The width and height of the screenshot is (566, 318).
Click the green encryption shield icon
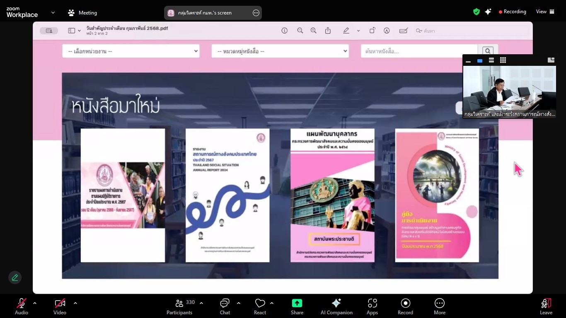click(477, 12)
